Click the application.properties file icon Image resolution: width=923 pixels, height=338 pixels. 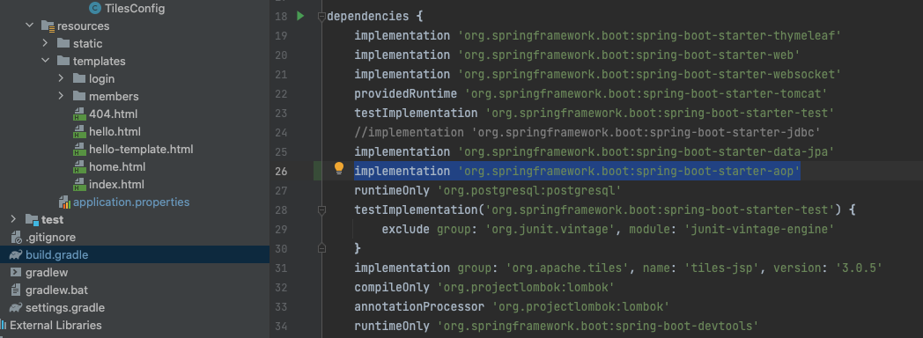coord(64,202)
